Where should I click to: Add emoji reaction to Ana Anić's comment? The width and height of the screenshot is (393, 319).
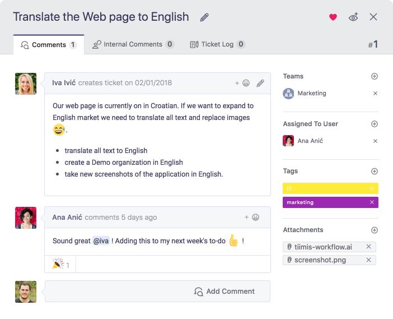point(252,218)
